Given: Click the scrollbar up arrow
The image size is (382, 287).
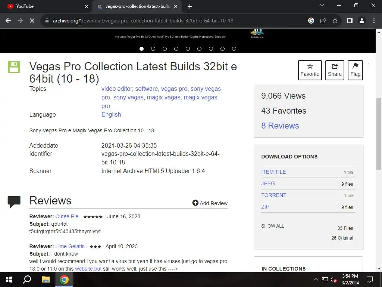Looking at the screenshot, I should point(379,32).
